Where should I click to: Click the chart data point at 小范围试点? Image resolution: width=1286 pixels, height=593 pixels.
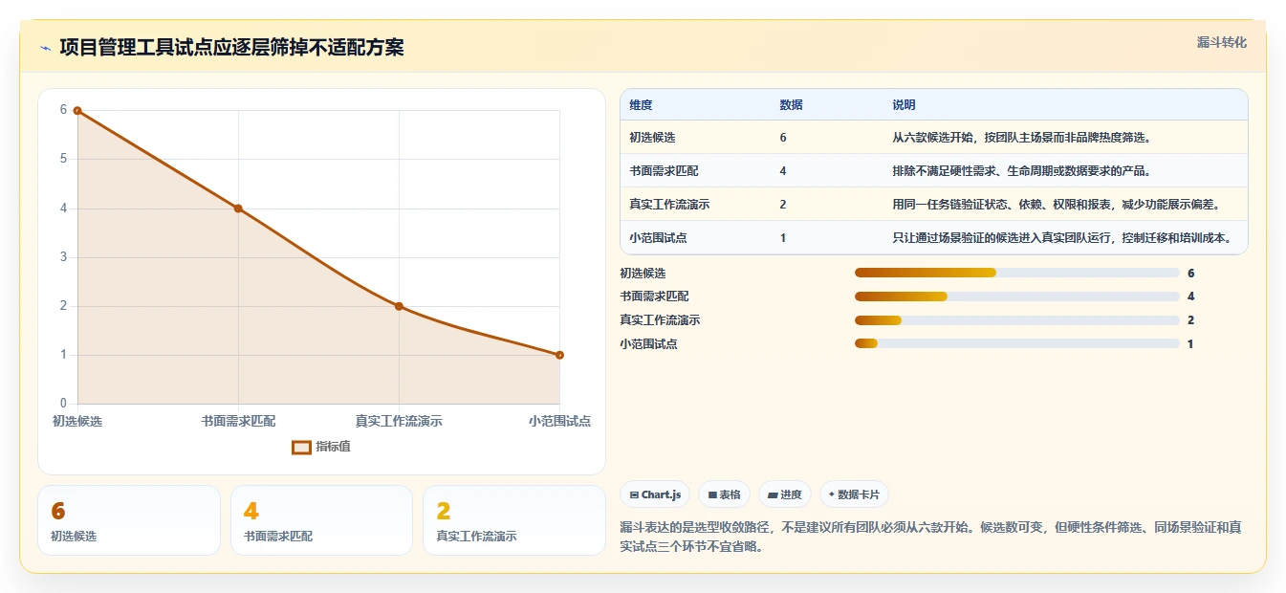coord(559,355)
